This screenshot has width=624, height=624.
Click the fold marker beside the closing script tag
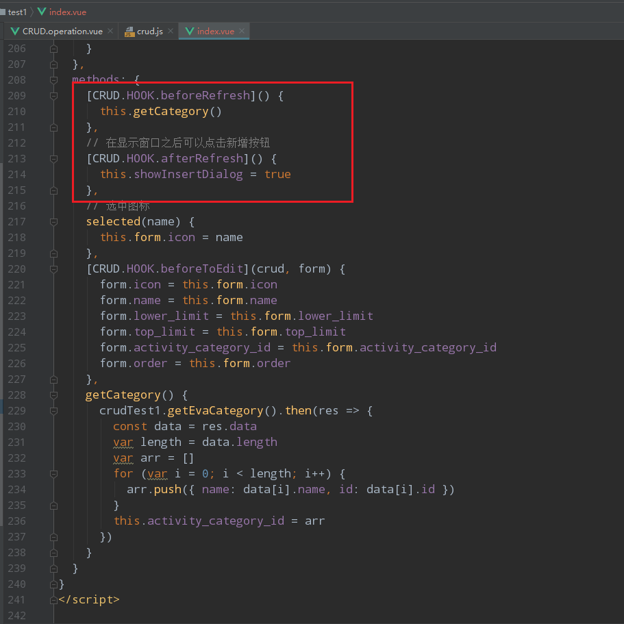tap(53, 600)
